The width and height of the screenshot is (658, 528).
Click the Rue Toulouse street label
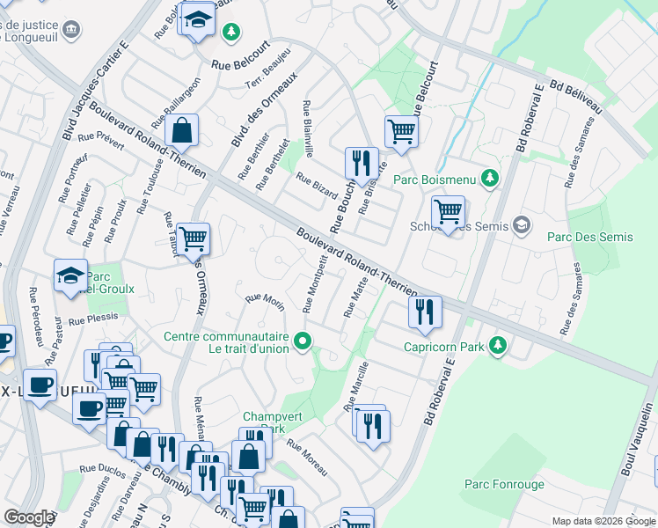click(150, 187)
